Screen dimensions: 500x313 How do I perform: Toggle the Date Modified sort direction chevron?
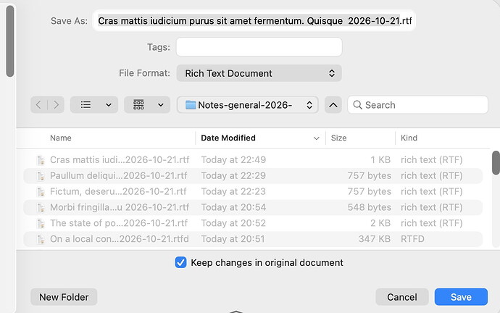317,138
